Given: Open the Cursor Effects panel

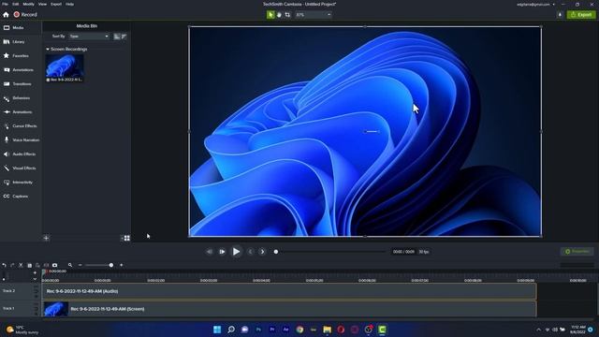Looking at the screenshot, I should [21, 126].
